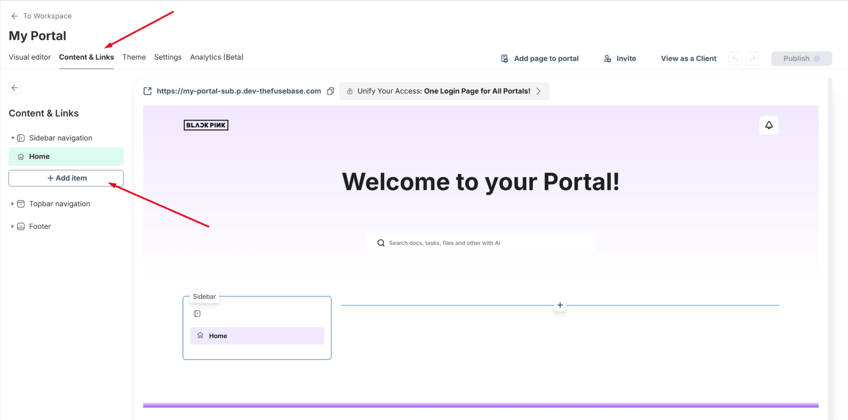Image resolution: width=848 pixels, height=420 pixels.
Task: Select the Home house icon under Sidebar navigation
Action: click(x=21, y=156)
